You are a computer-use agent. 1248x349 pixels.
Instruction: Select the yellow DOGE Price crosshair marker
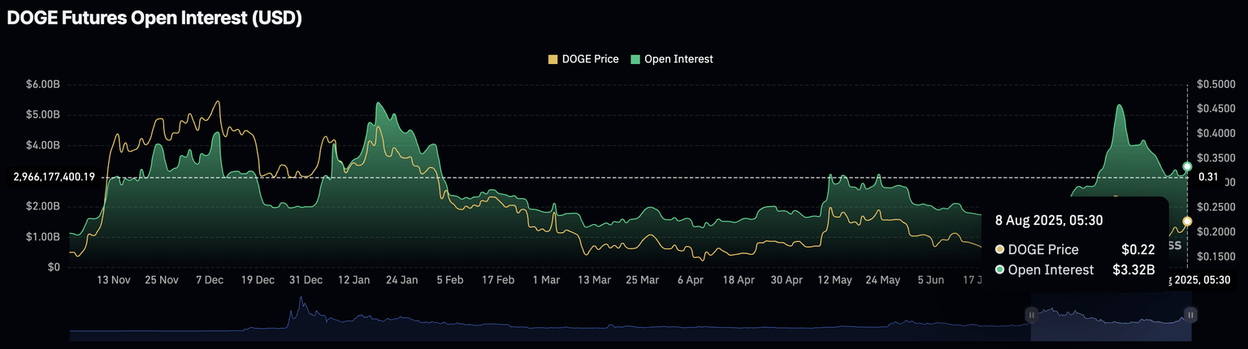1187,221
